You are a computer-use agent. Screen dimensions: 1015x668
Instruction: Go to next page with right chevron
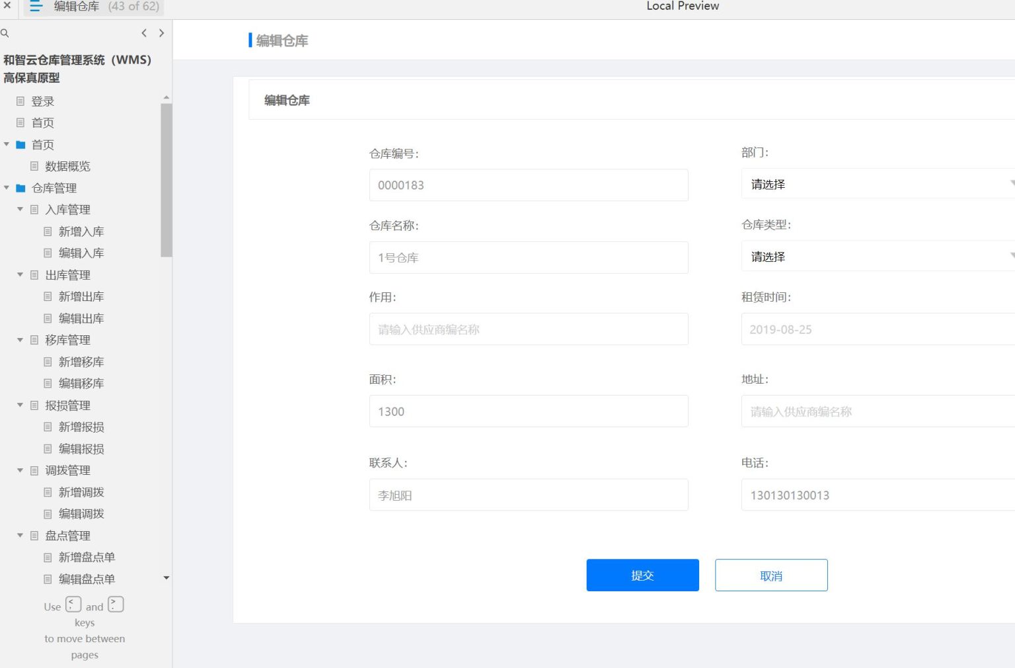pos(161,33)
